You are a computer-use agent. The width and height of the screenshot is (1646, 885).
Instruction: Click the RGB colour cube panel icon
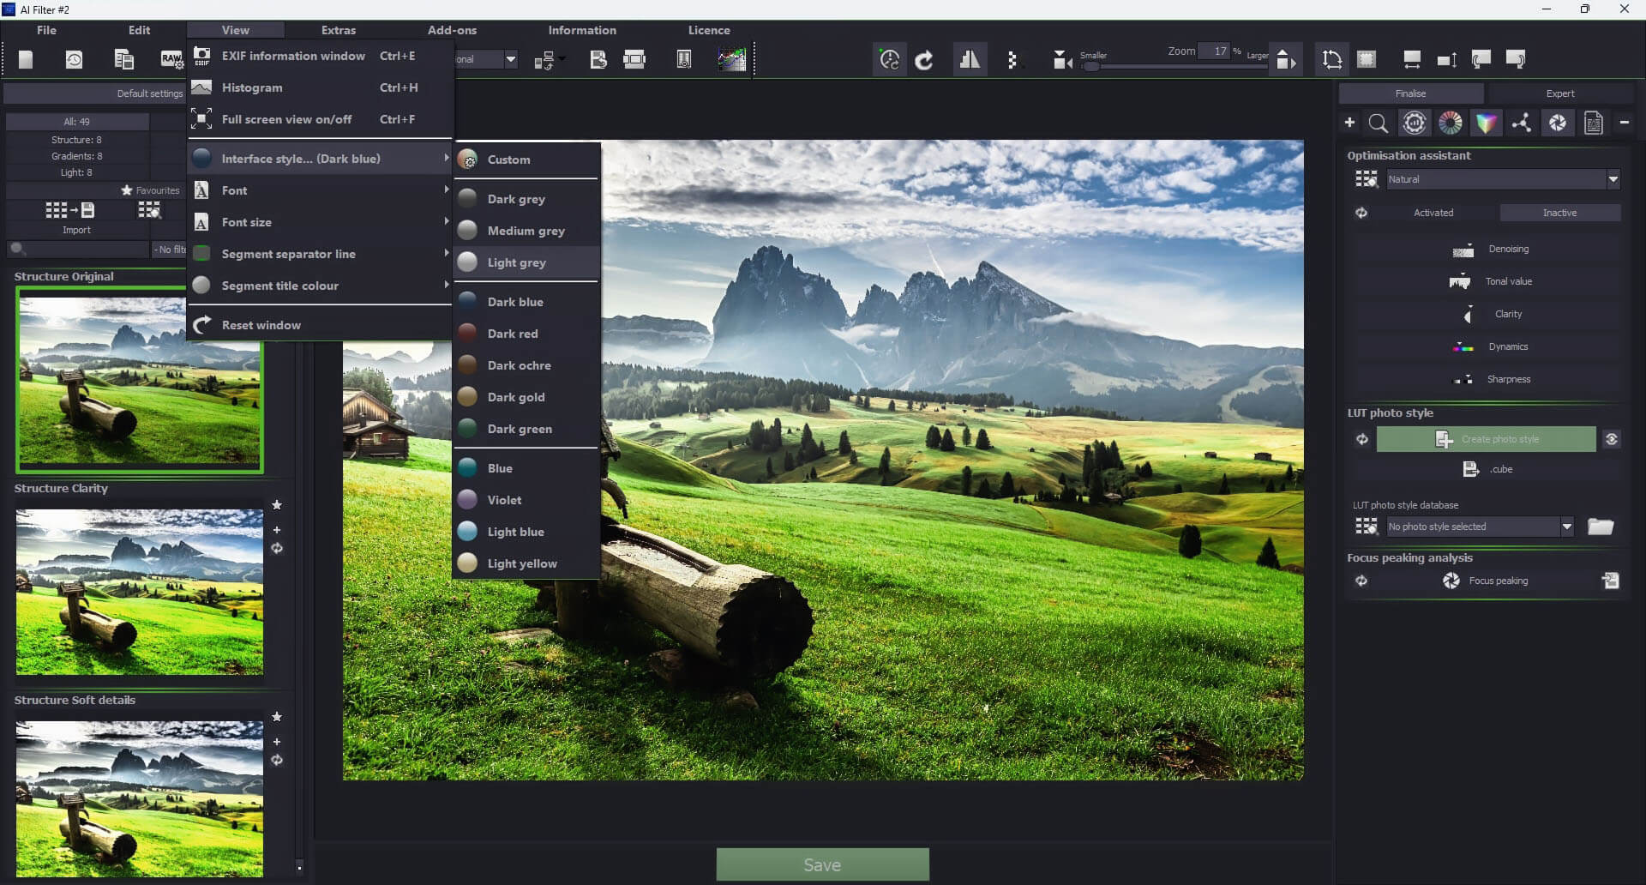[x=1486, y=123]
